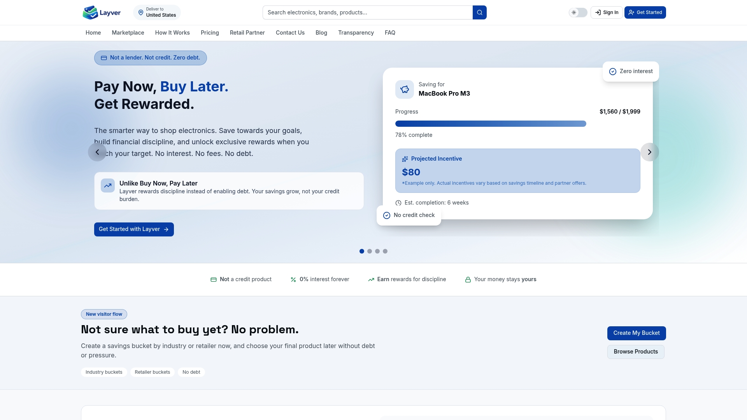Click the Unlike Buy Now, Pay Later card
747x420 pixels.
click(x=229, y=191)
